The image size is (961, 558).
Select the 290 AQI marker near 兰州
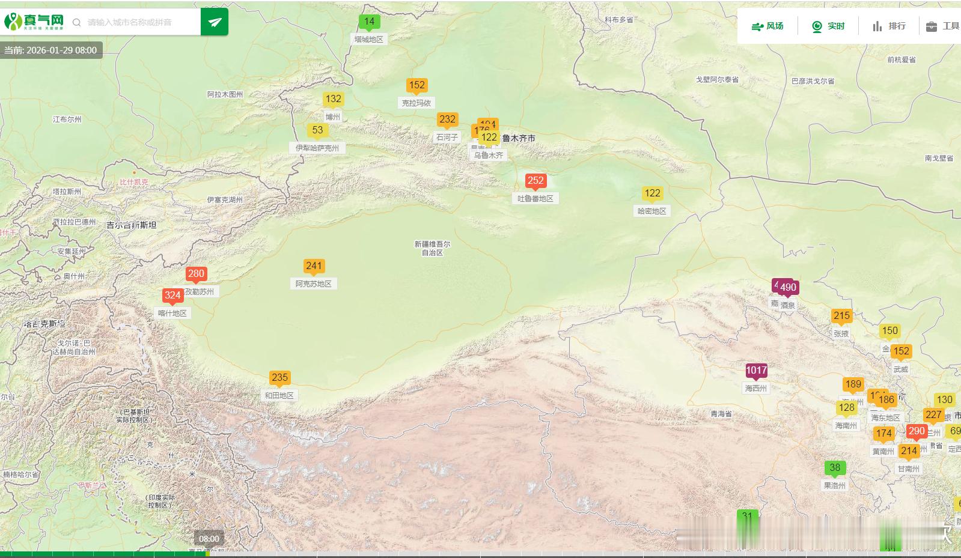point(917,431)
